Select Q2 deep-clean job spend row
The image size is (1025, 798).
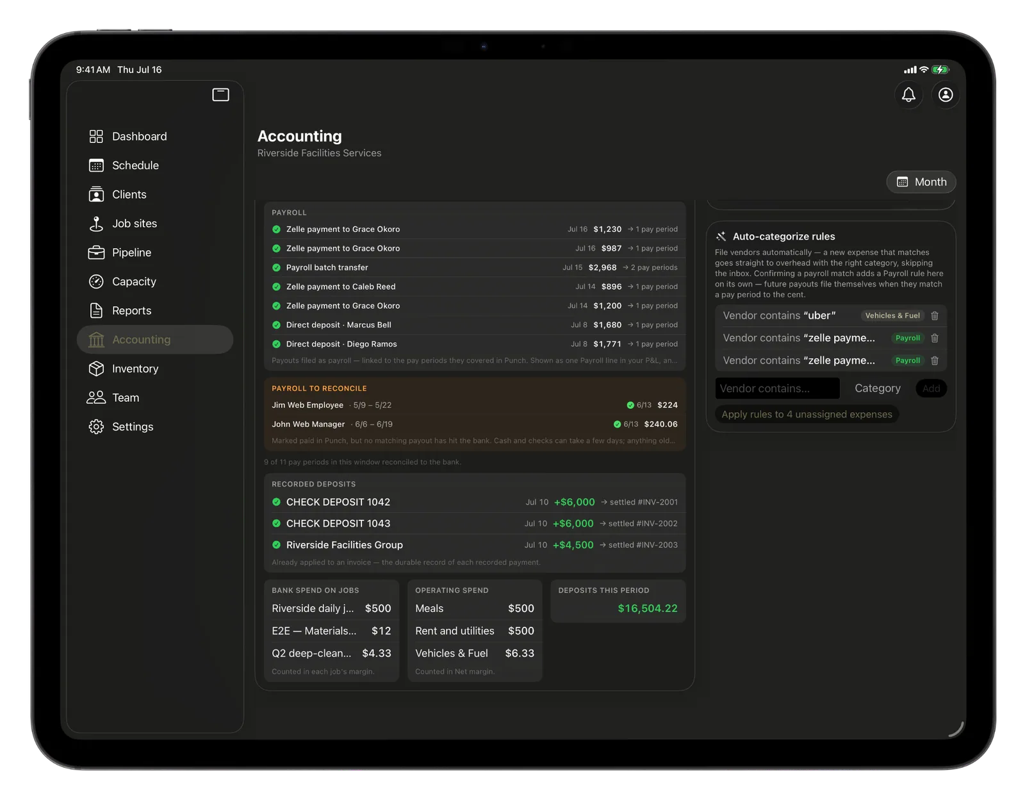[331, 654]
